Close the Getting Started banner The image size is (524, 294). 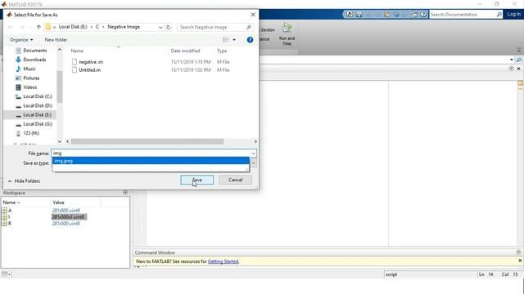point(520,261)
